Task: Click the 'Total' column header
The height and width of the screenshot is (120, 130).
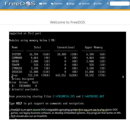Action: [37, 47]
